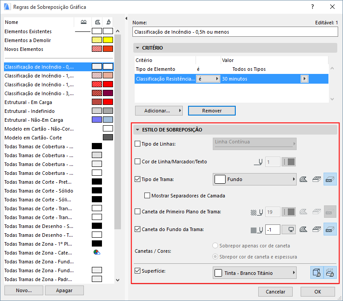Select the Elementos Existentes rule
This screenshot has height=301, width=343.
[59, 31]
